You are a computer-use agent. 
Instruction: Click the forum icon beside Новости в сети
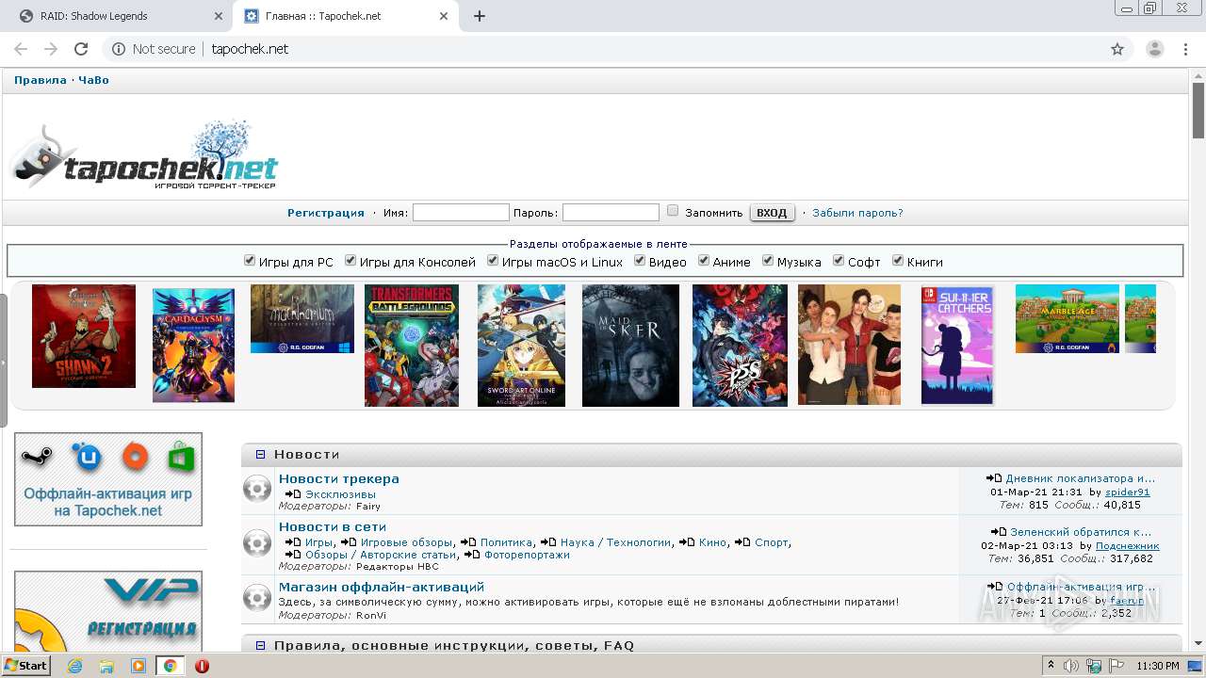[257, 542]
